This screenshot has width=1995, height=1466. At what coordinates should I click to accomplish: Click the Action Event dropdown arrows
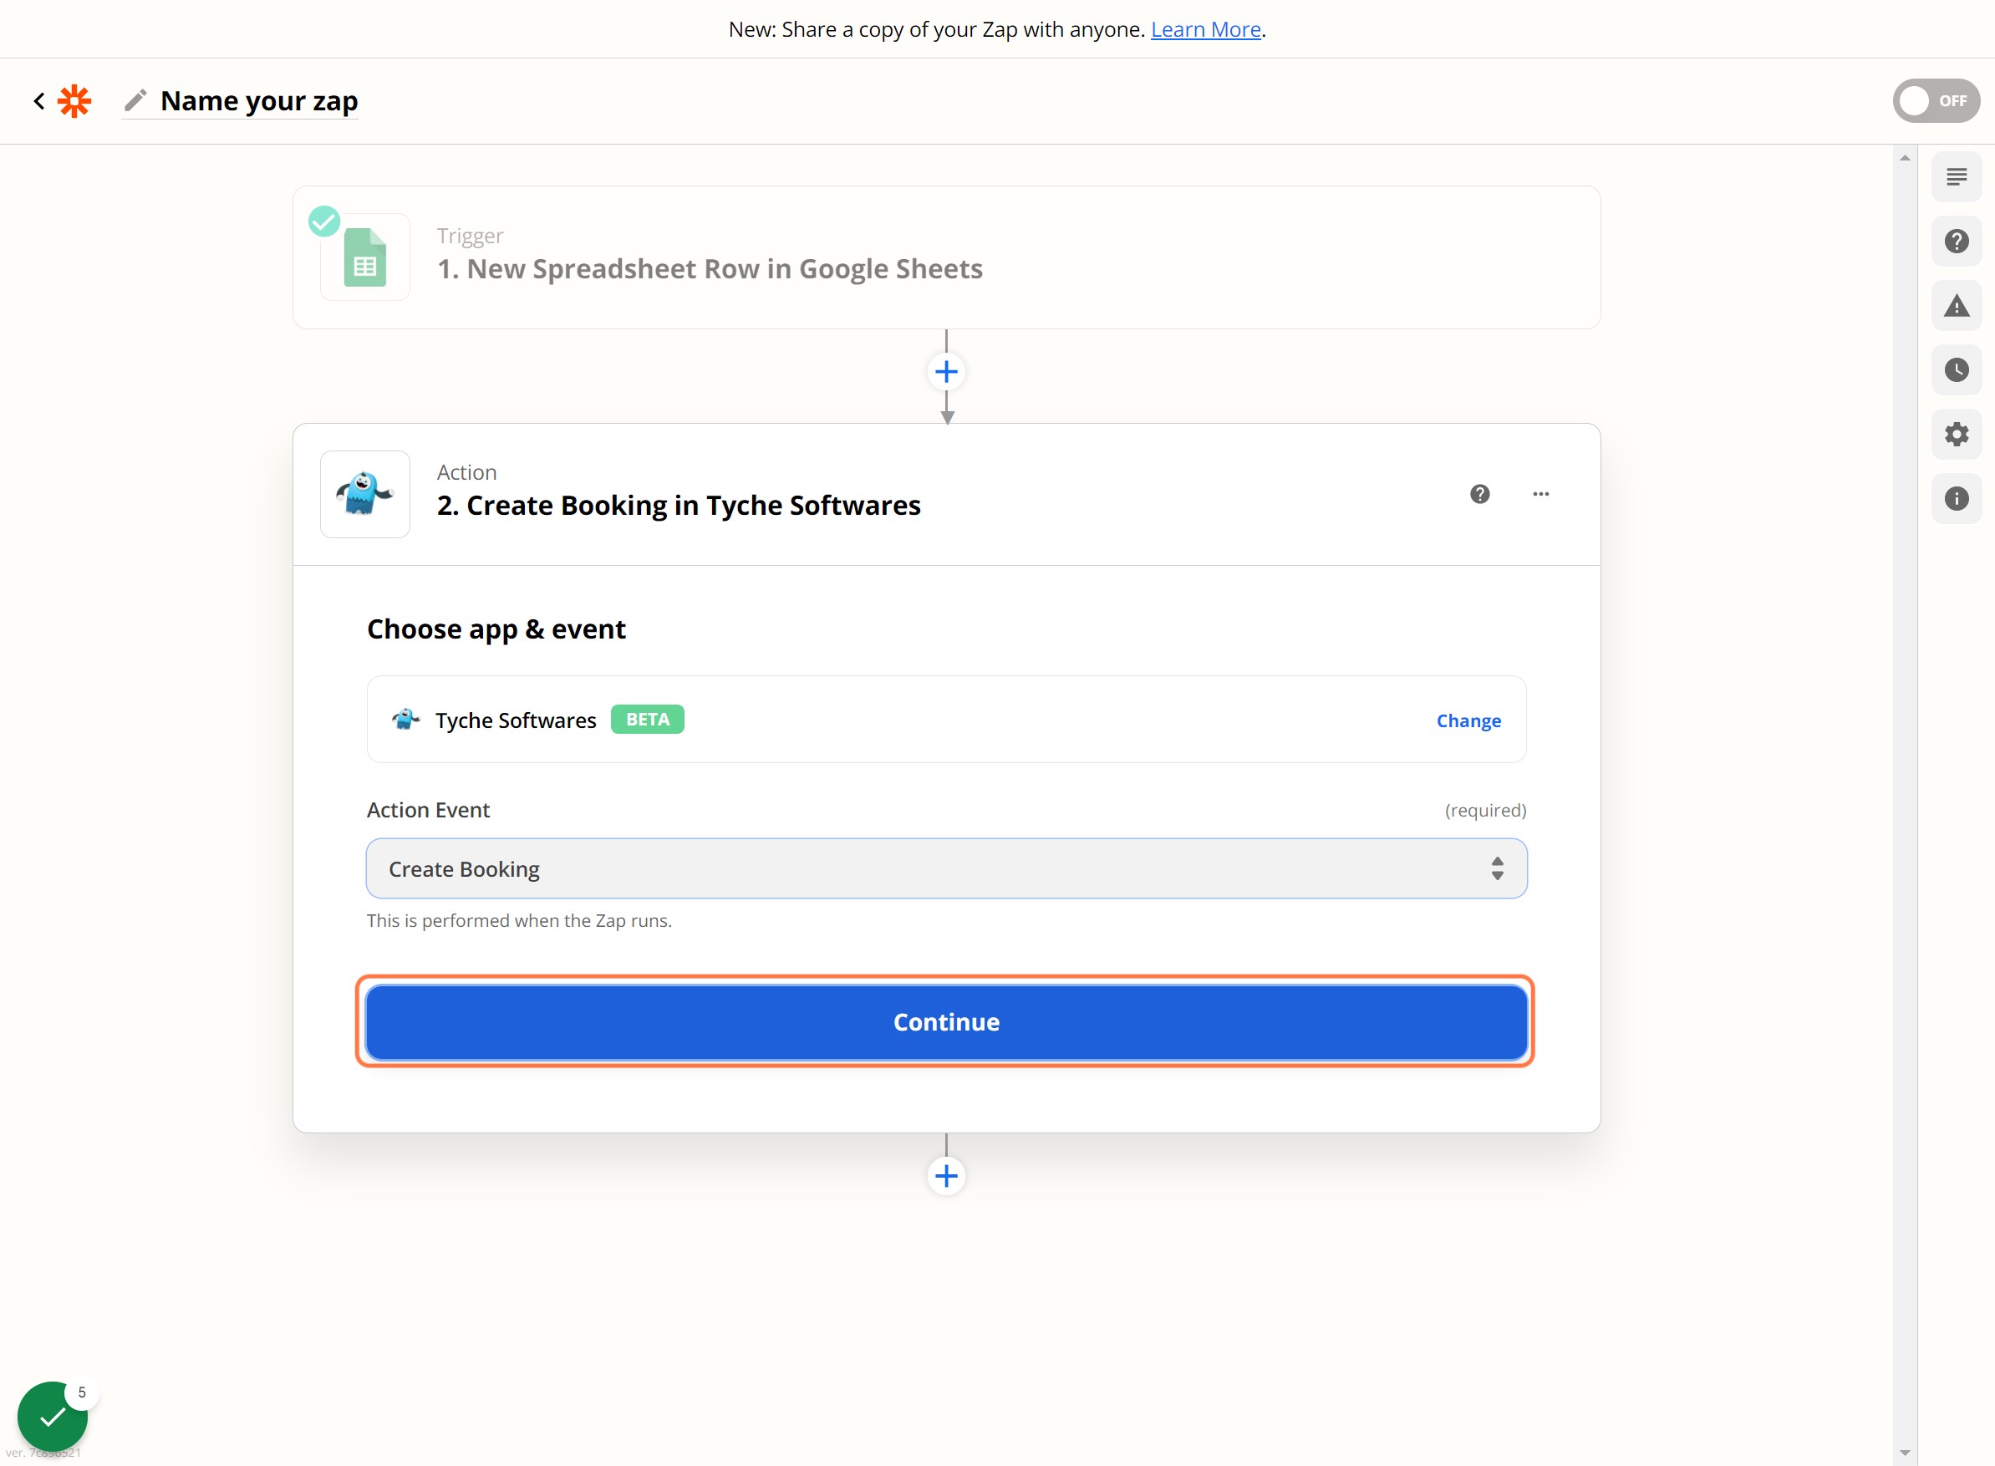pyautogui.click(x=1497, y=868)
